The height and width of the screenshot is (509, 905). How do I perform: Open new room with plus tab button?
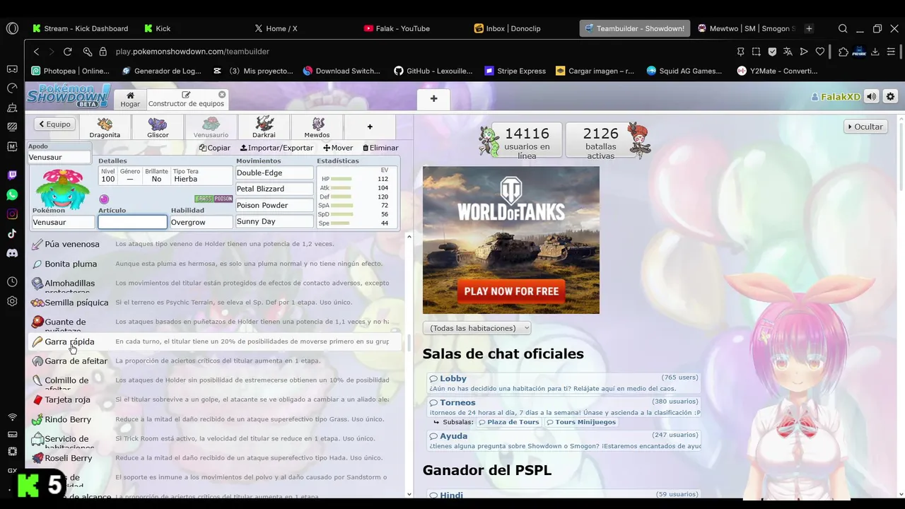[x=433, y=99]
